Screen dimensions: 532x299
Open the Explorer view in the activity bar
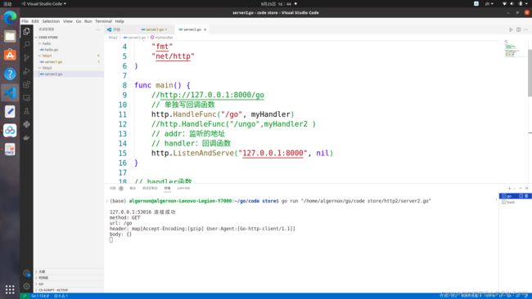click(x=26, y=32)
